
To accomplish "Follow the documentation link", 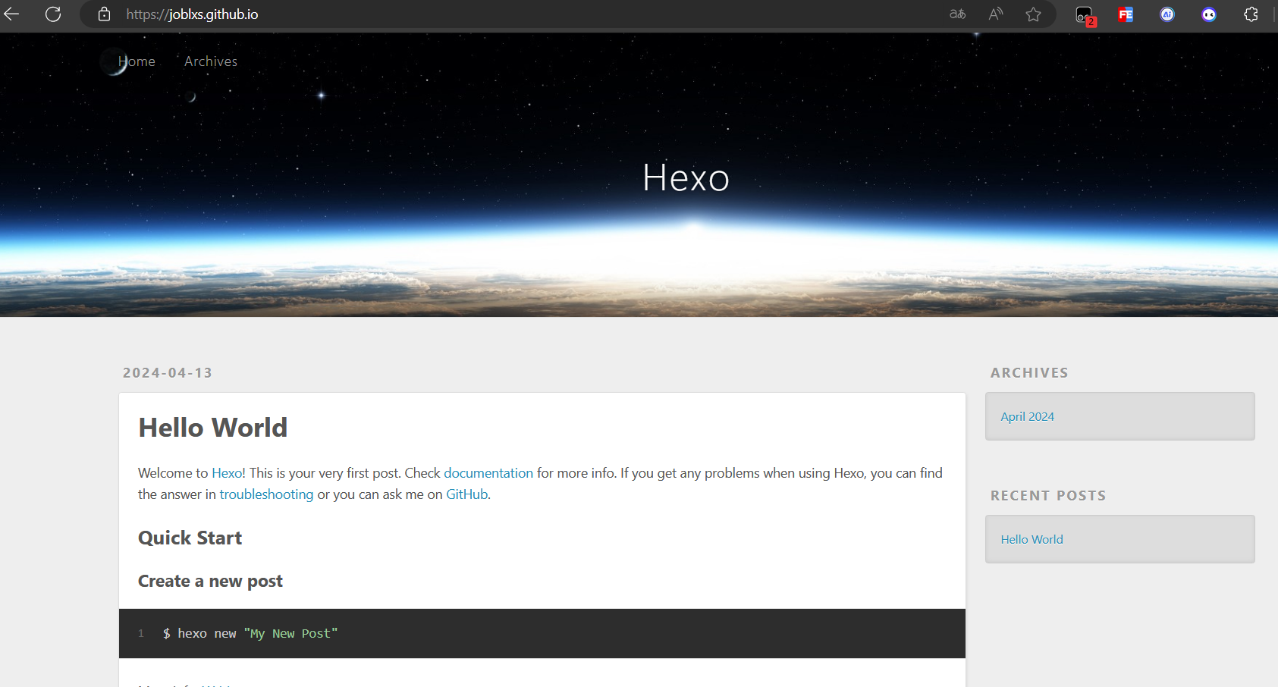I will tap(488, 473).
